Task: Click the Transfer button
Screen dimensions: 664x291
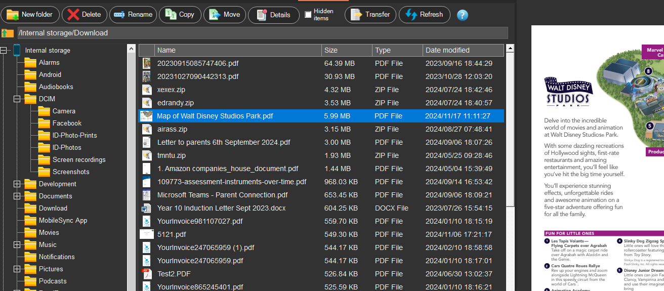Action: coord(370,15)
